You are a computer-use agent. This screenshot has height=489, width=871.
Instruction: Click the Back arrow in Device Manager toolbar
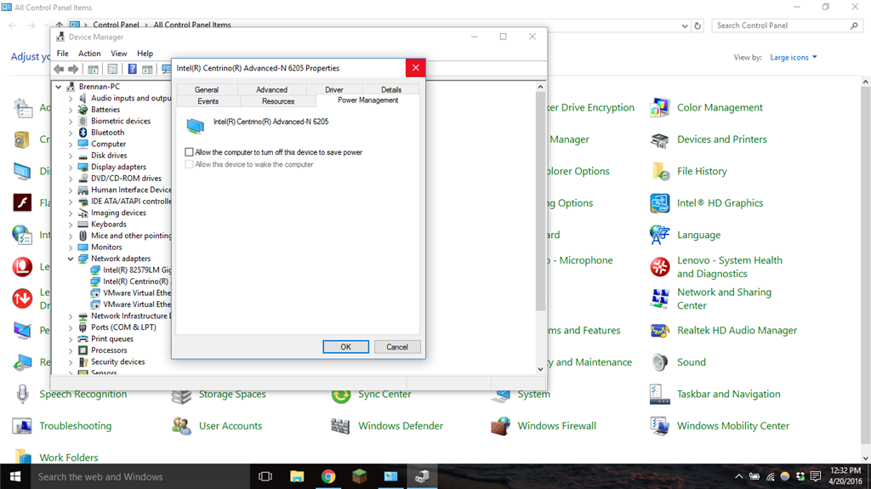[x=59, y=70]
